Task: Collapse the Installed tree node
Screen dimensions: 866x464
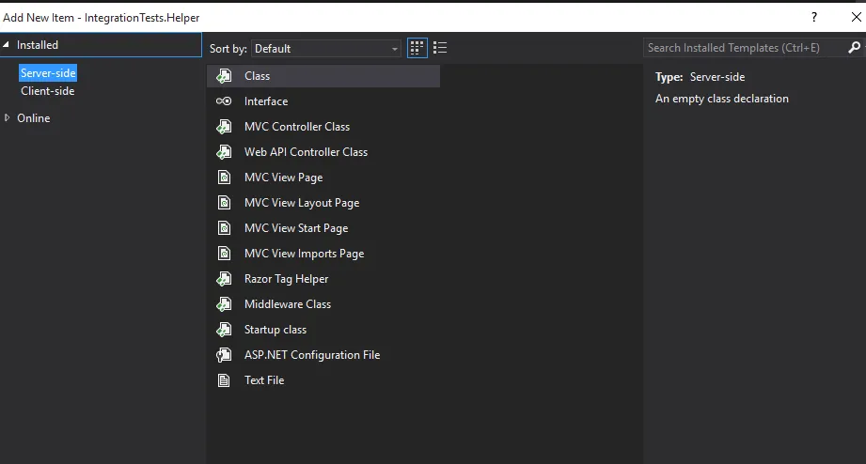Action: [x=7, y=45]
